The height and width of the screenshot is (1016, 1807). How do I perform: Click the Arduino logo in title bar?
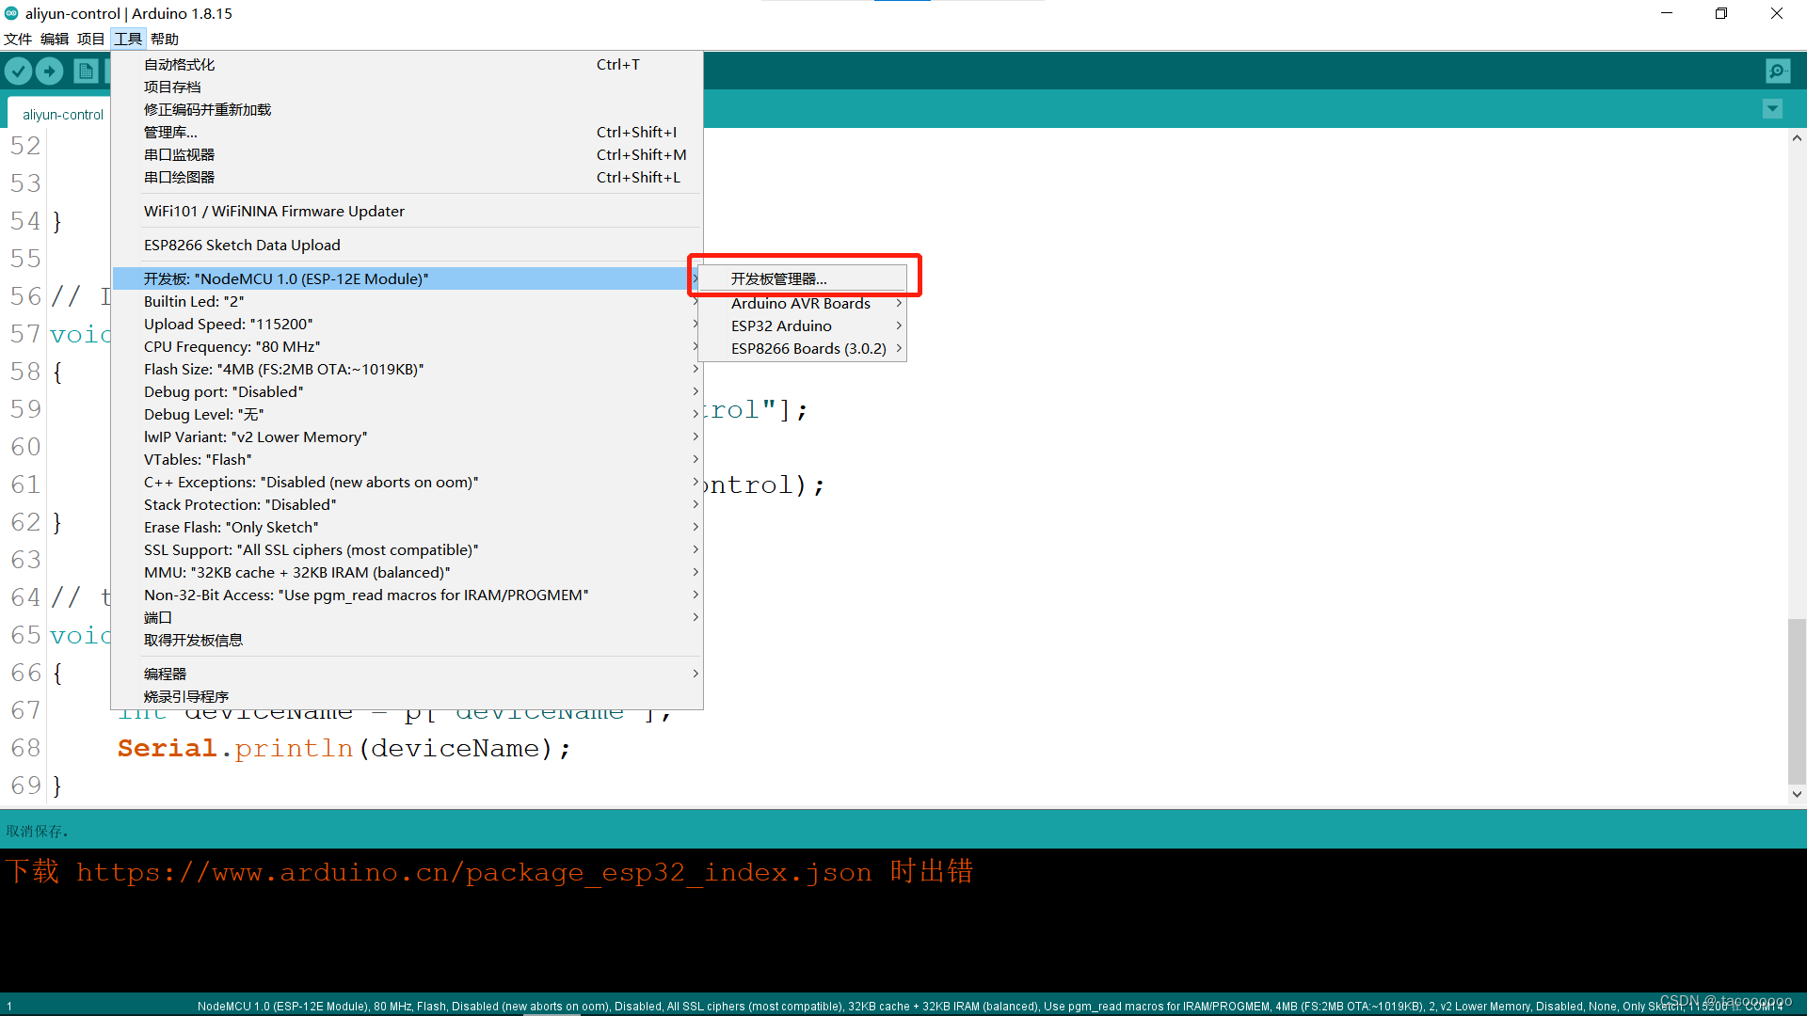coord(11,13)
